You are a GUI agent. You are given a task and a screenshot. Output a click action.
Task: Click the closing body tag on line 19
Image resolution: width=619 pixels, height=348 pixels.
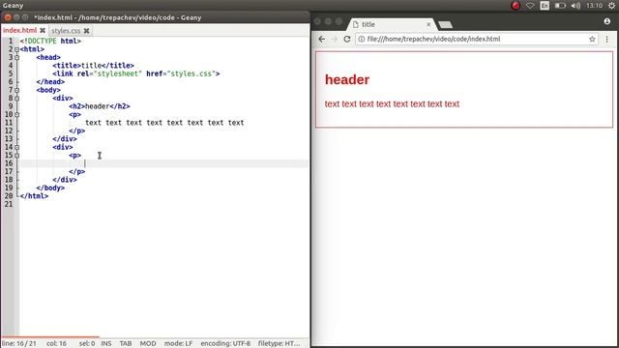tap(50, 188)
